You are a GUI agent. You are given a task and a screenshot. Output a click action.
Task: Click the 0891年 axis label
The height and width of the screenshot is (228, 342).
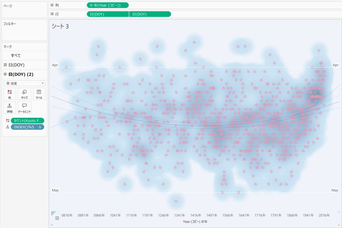(x=83, y=215)
